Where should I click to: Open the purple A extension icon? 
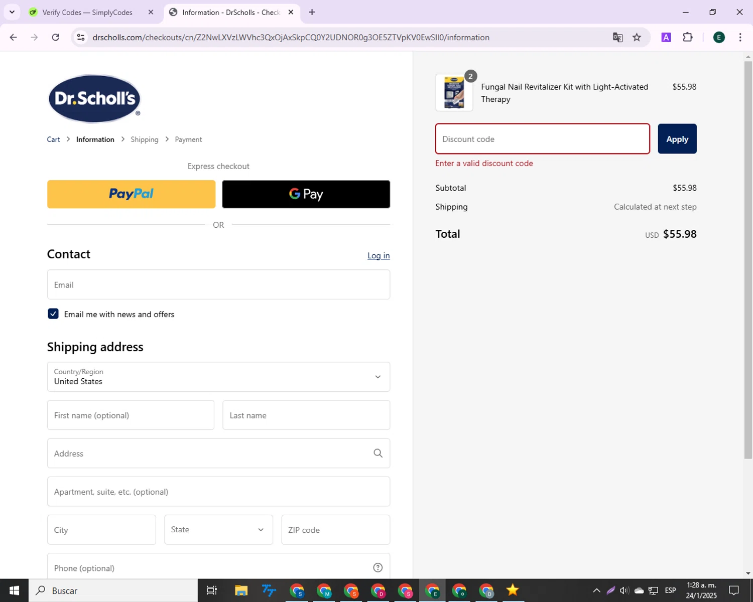(x=666, y=37)
